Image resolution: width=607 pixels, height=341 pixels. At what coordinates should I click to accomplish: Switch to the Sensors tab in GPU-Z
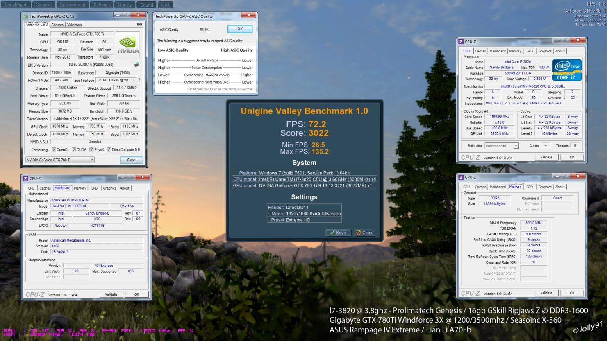click(x=57, y=25)
